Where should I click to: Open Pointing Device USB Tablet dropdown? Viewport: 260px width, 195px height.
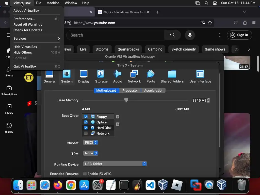click(x=115, y=164)
